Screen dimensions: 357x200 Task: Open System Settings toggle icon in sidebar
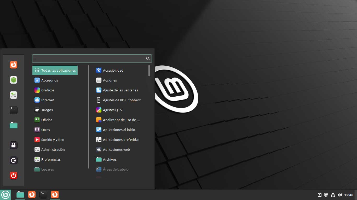point(14,95)
